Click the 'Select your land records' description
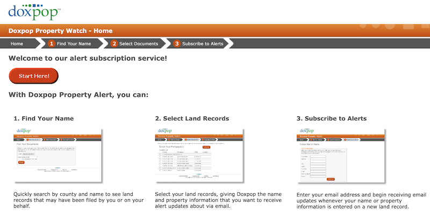 [218, 200]
